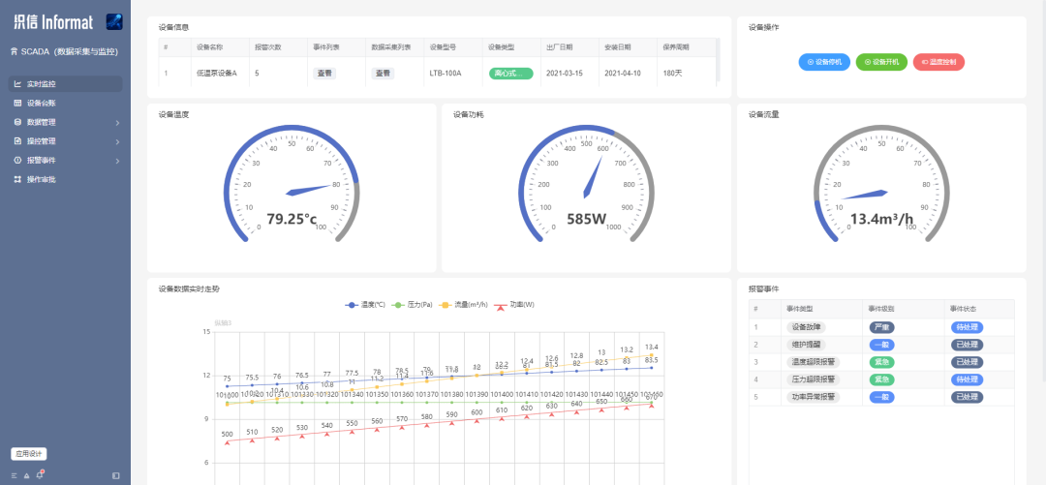Click the list menu icon at sidebar bottom
Viewport: 1046px width, 485px height.
[x=15, y=475]
